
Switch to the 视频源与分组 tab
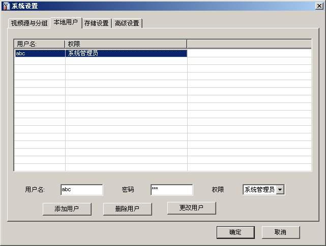[x=29, y=23]
